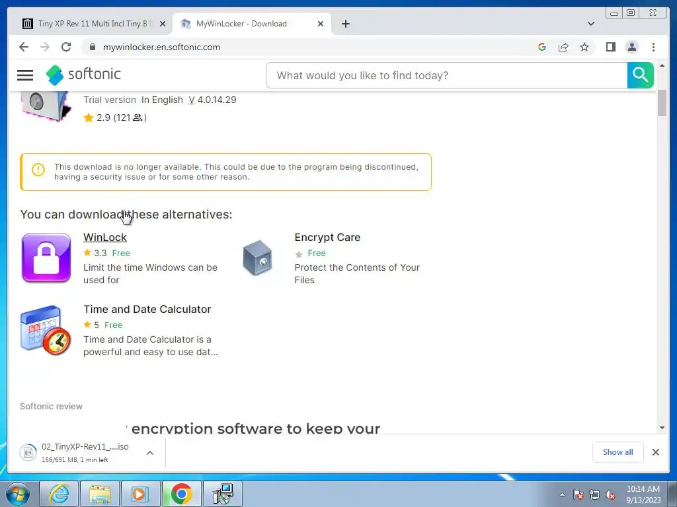Close the MyWinLocker - Download tab

click(321, 24)
